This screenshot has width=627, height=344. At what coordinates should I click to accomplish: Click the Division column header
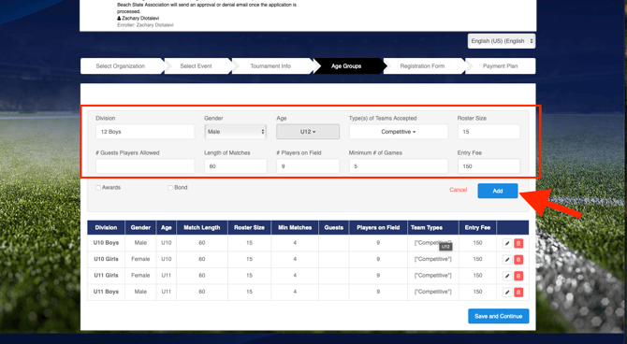(106, 227)
